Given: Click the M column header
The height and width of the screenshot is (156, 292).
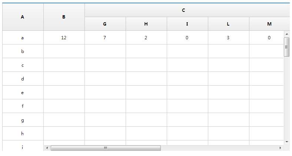Looking at the screenshot, I should tap(269, 24).
